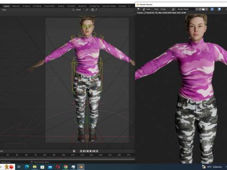Viewport: 227px width, 170px height.
Task: Toggle fake user shield for Render Result
Action: click(197, 9)
